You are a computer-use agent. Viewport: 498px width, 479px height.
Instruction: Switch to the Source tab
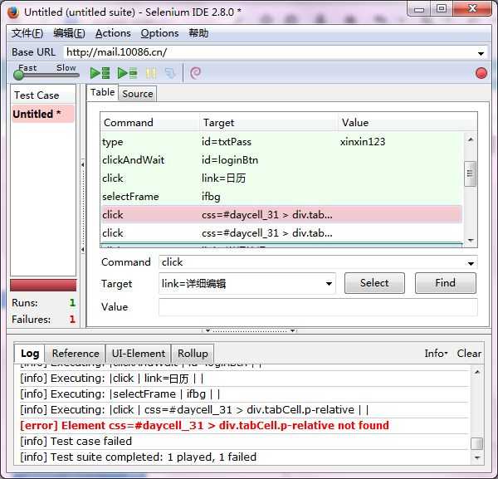138,94
